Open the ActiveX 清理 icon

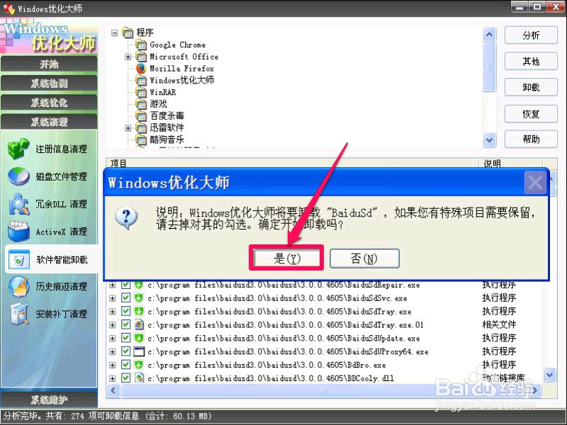(x=19, y=232)
